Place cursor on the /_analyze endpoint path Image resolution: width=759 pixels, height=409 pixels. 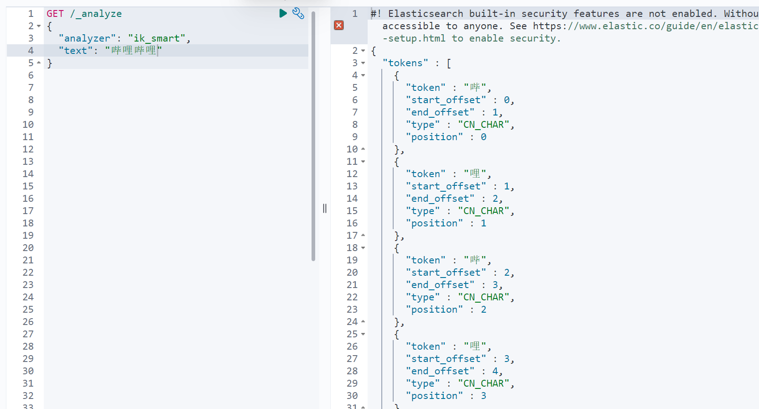coord(96,14)
